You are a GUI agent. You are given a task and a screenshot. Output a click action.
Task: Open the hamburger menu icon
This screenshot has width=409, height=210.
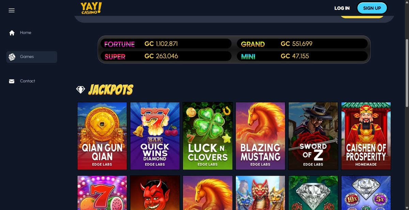12,11
